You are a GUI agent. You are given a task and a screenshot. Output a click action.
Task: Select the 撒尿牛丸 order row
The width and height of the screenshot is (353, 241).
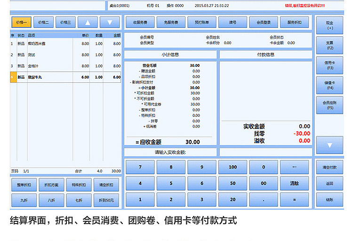coord(65,77)
